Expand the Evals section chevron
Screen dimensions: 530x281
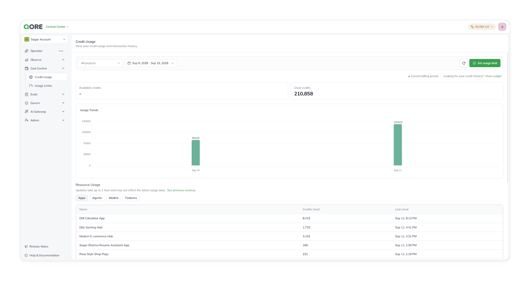(x=63, y=94)
